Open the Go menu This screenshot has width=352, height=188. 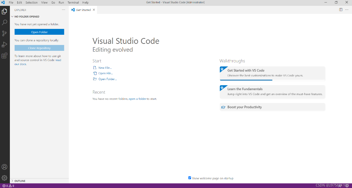[53, 3]
